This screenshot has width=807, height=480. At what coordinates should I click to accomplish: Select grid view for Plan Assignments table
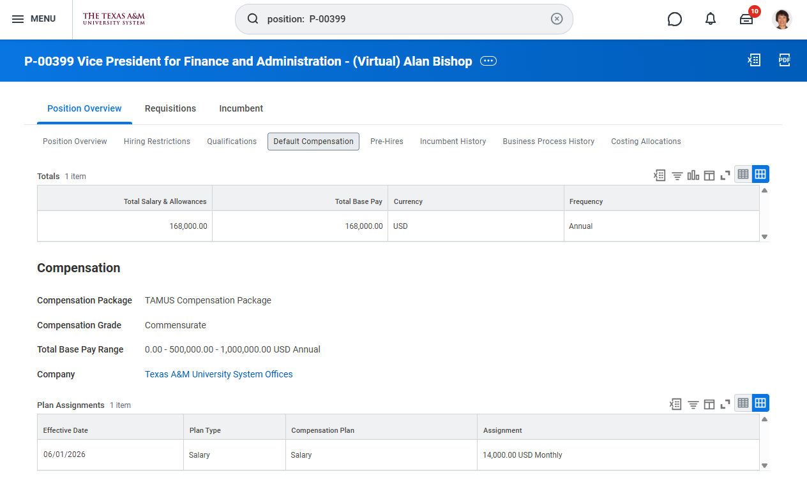(760, 403)
